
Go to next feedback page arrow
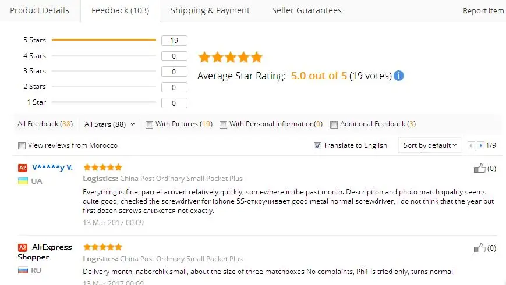[480, 145]
